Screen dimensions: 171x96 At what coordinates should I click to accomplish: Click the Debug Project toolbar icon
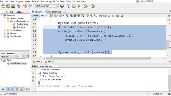(86, 6)
